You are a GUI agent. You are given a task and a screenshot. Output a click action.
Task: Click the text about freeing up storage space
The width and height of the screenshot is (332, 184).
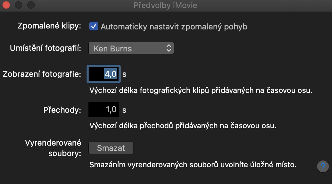(193, 164)
